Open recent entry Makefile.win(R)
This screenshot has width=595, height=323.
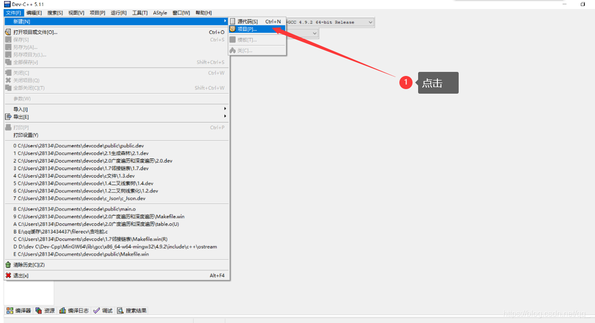(116, 239)
